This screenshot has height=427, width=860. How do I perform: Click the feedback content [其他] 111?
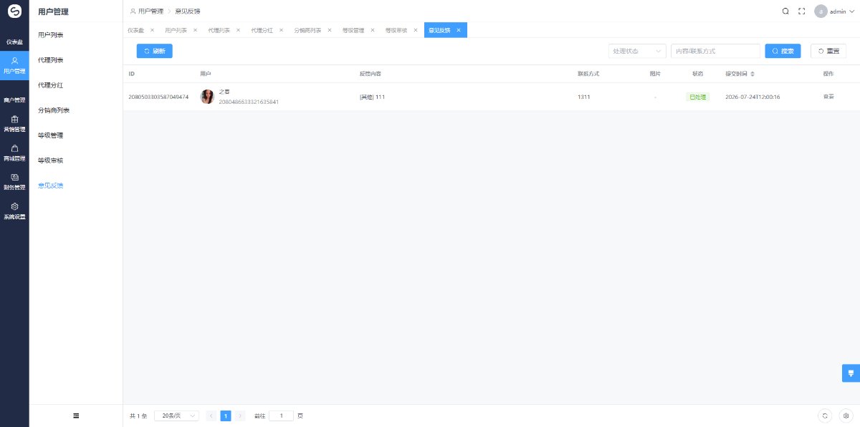[373, 97]
